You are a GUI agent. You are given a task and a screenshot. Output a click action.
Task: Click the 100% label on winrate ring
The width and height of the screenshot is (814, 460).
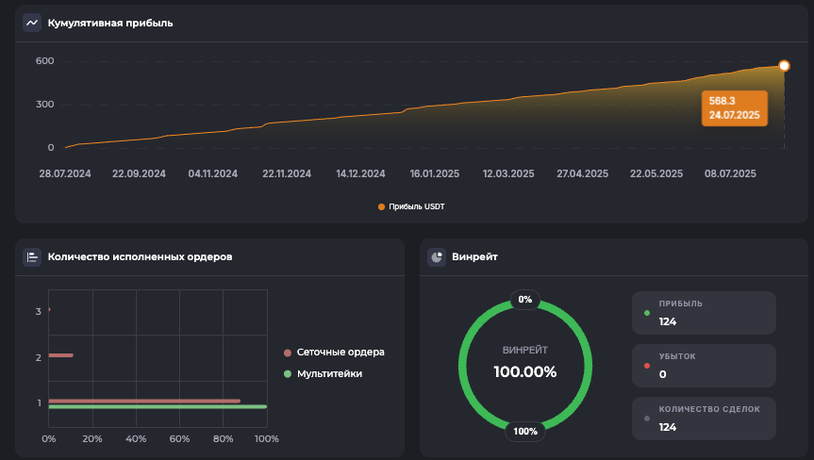pos(525,432)
